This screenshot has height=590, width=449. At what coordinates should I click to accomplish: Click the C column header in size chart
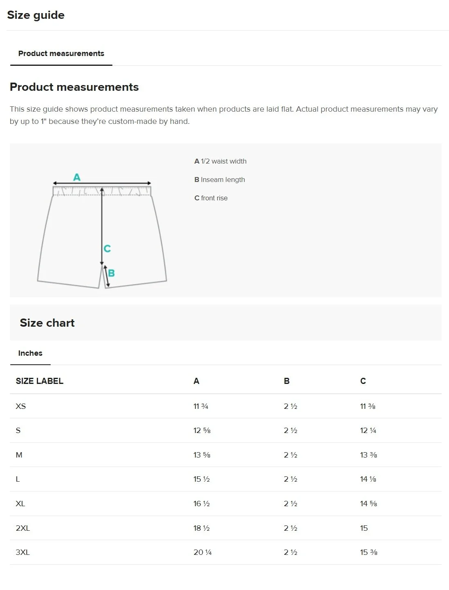(x=363, y=381)
